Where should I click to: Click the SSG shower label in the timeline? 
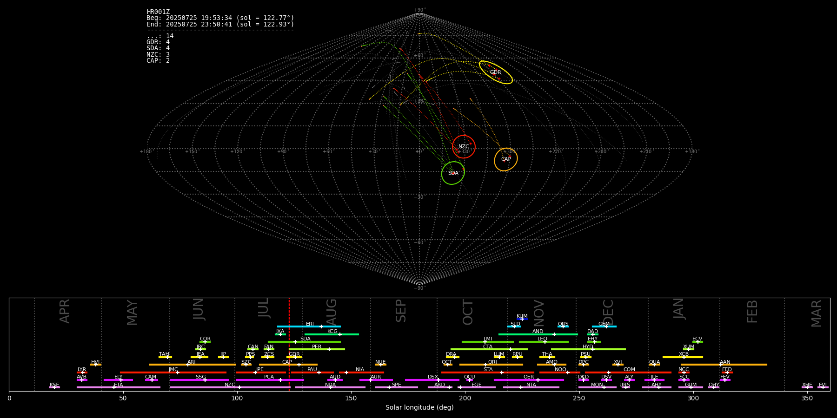200,377
